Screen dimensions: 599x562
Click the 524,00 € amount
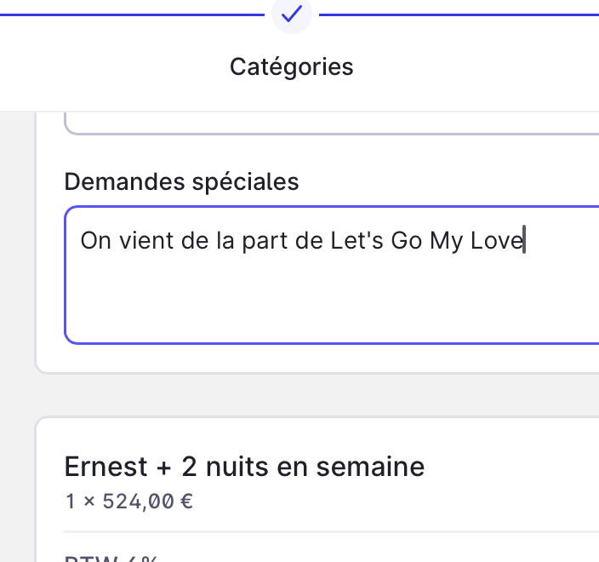tap(147, 501)
